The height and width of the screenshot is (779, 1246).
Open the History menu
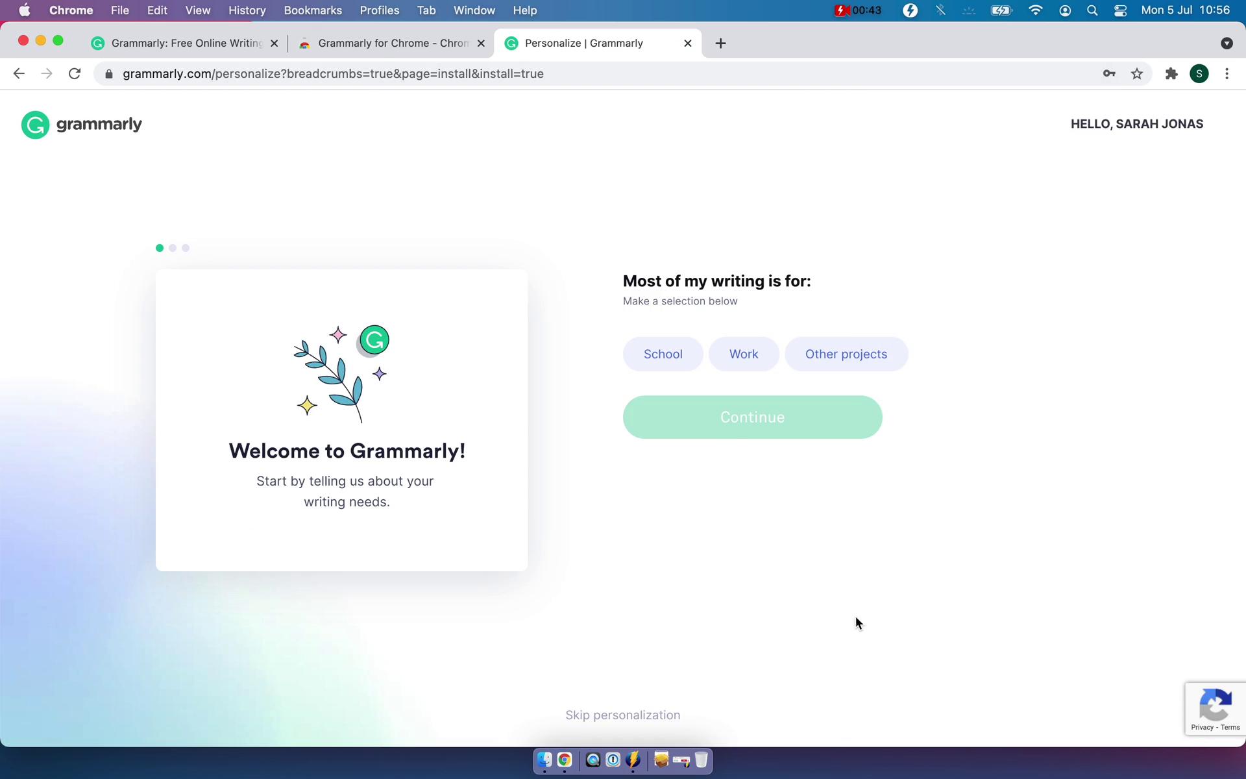247,10
